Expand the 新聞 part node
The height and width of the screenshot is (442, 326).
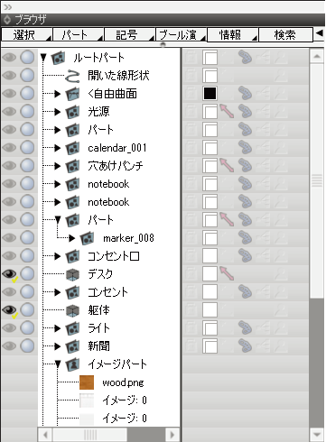pyautogui.click(x=57, y=346)
